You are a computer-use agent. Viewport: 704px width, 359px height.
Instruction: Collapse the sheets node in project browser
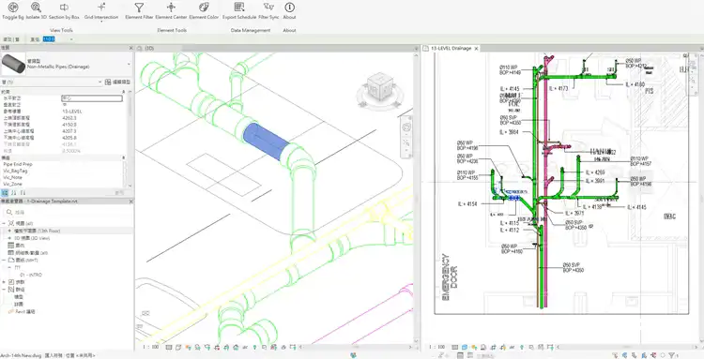[x=4, y=260]
